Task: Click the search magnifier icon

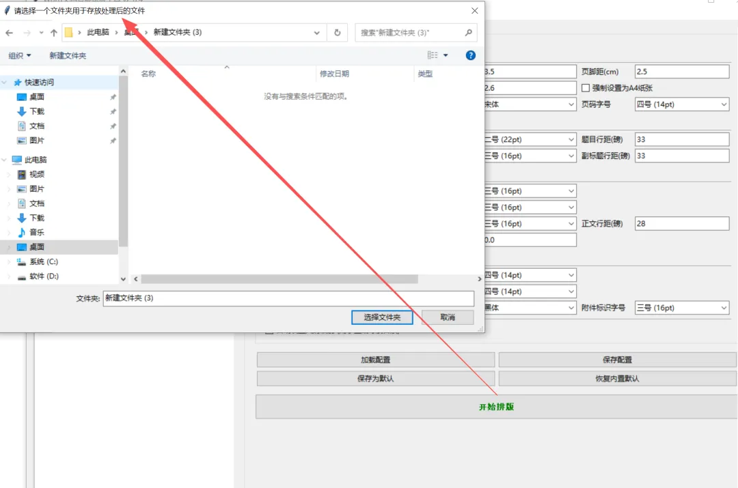Action: click(x=468, y=33)
